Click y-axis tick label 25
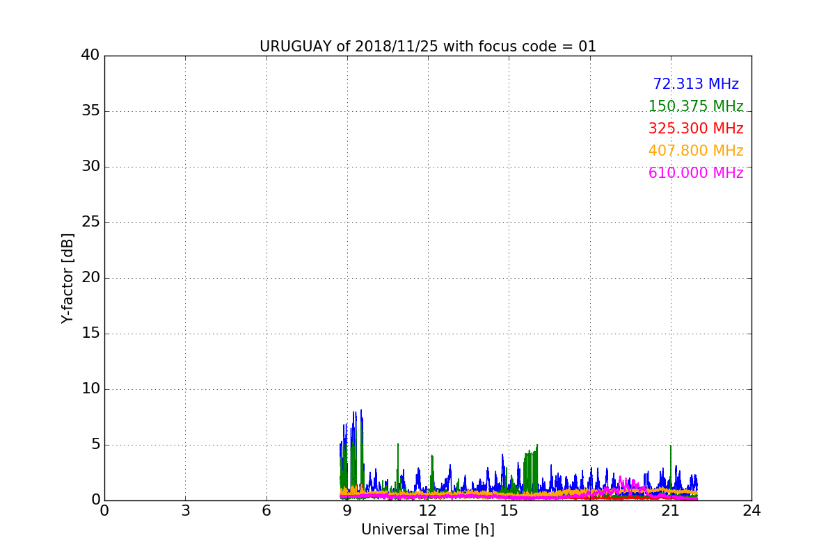The image size is (835, 556). [x=90, y=222]
